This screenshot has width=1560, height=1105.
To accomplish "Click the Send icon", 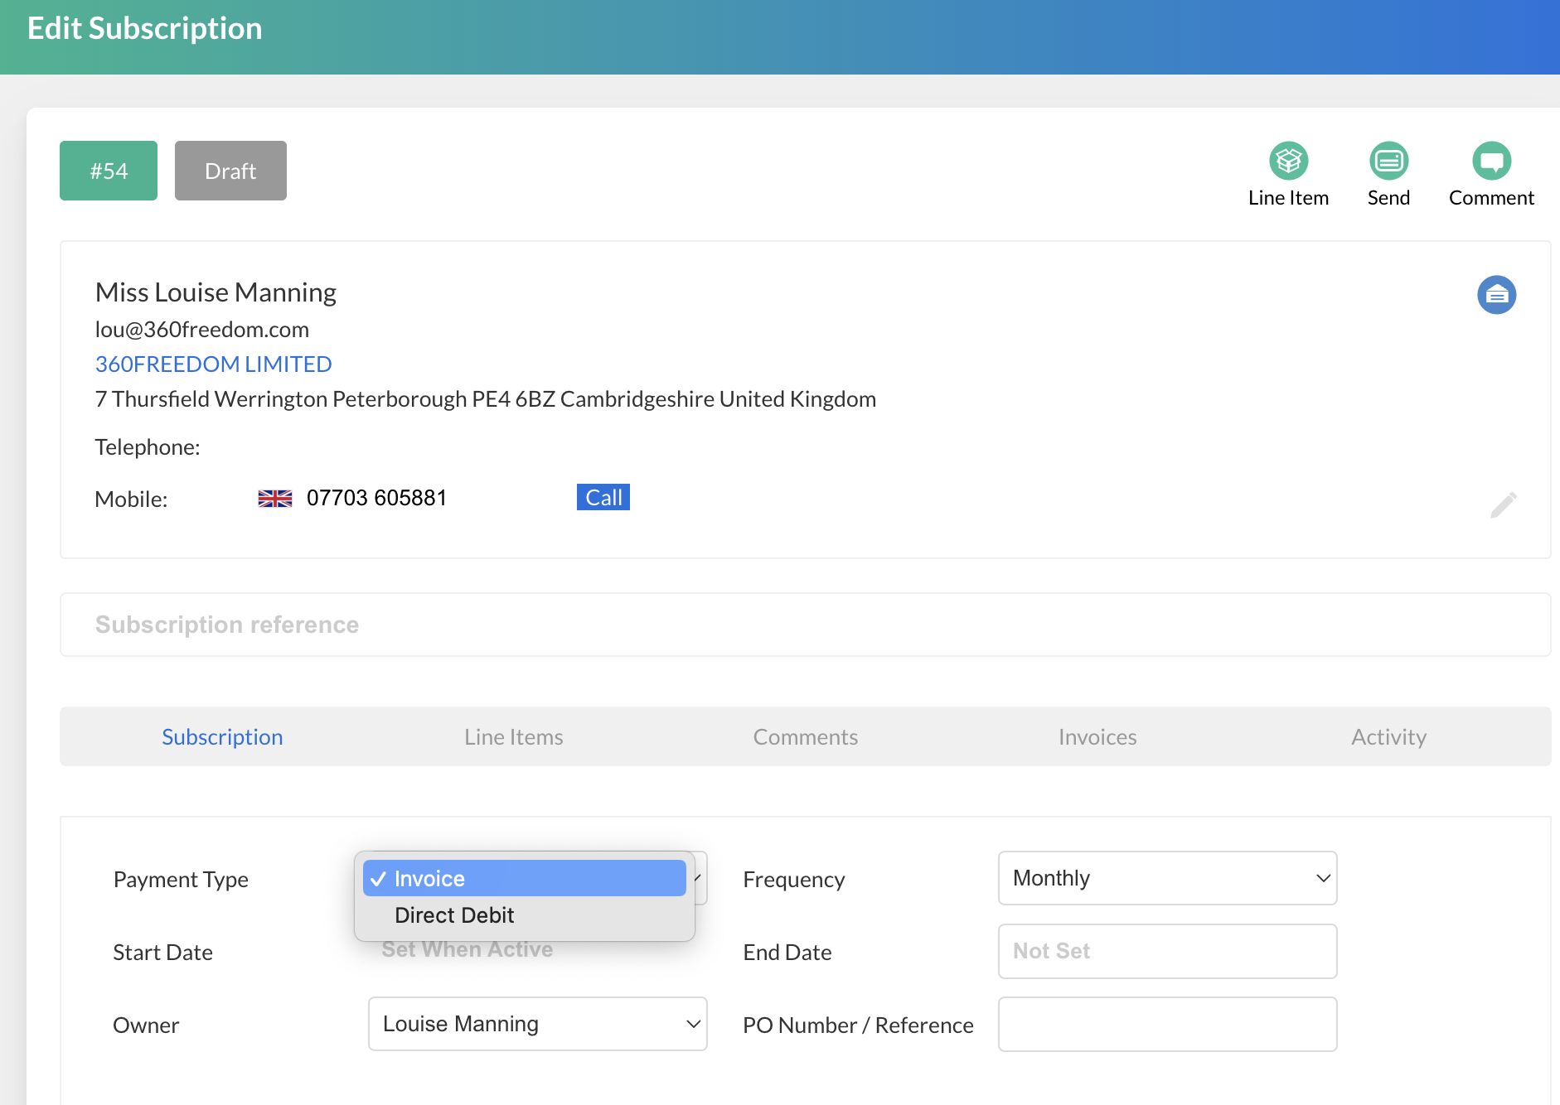I will [1388, 161].
